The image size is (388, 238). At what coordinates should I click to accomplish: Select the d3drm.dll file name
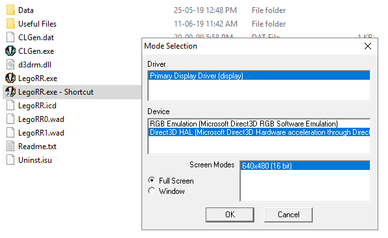click(34, 65)
